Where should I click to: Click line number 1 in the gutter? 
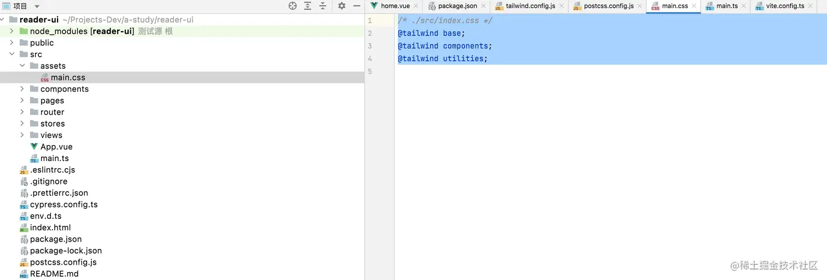tap(370, 21)
